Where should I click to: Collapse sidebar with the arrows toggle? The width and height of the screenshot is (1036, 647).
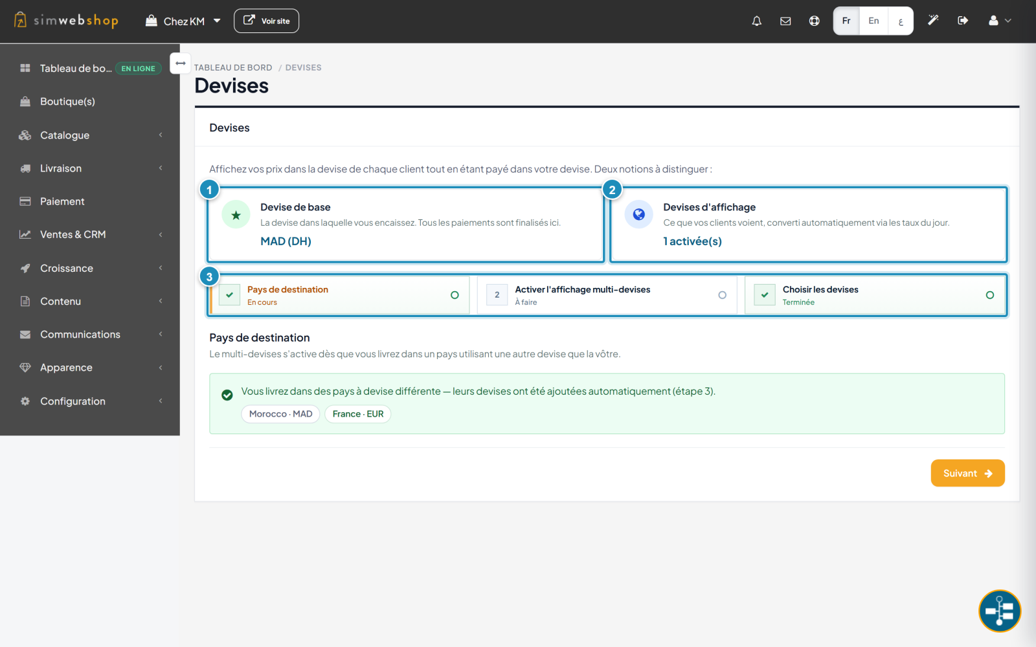(181, 63)
